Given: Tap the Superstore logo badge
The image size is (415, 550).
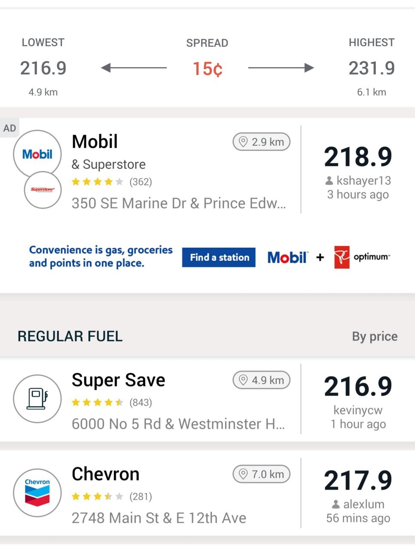Looking at the screenshot, I should pos(43,190).
